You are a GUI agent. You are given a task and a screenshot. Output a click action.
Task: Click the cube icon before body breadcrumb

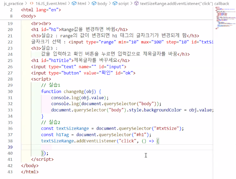[x=94, y=3]
